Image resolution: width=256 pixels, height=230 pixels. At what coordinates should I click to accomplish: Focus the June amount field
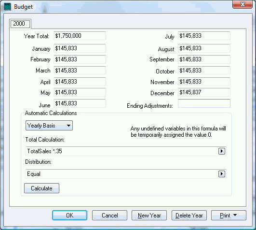[80, 103]
